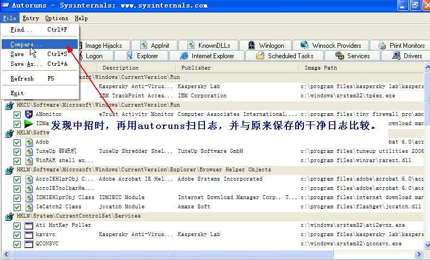Click the Internet Explorer 'e' icon
430x260 pixels.
pyautogui.click(x=184, y=55)
